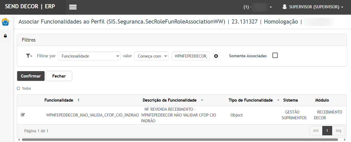Uncheck the WPNFEPEDDECOR_NAO_VALIDA_CFOP_CIO_PADRAO row checkbox
This screenshot has width=351, height=142.
(x=23, y=115)
